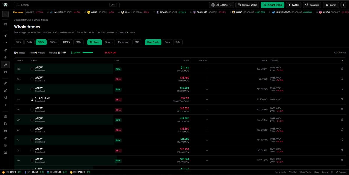Screen dimensions: 349x175
Task: Click the Sign in button
Action: click(331, 5)
